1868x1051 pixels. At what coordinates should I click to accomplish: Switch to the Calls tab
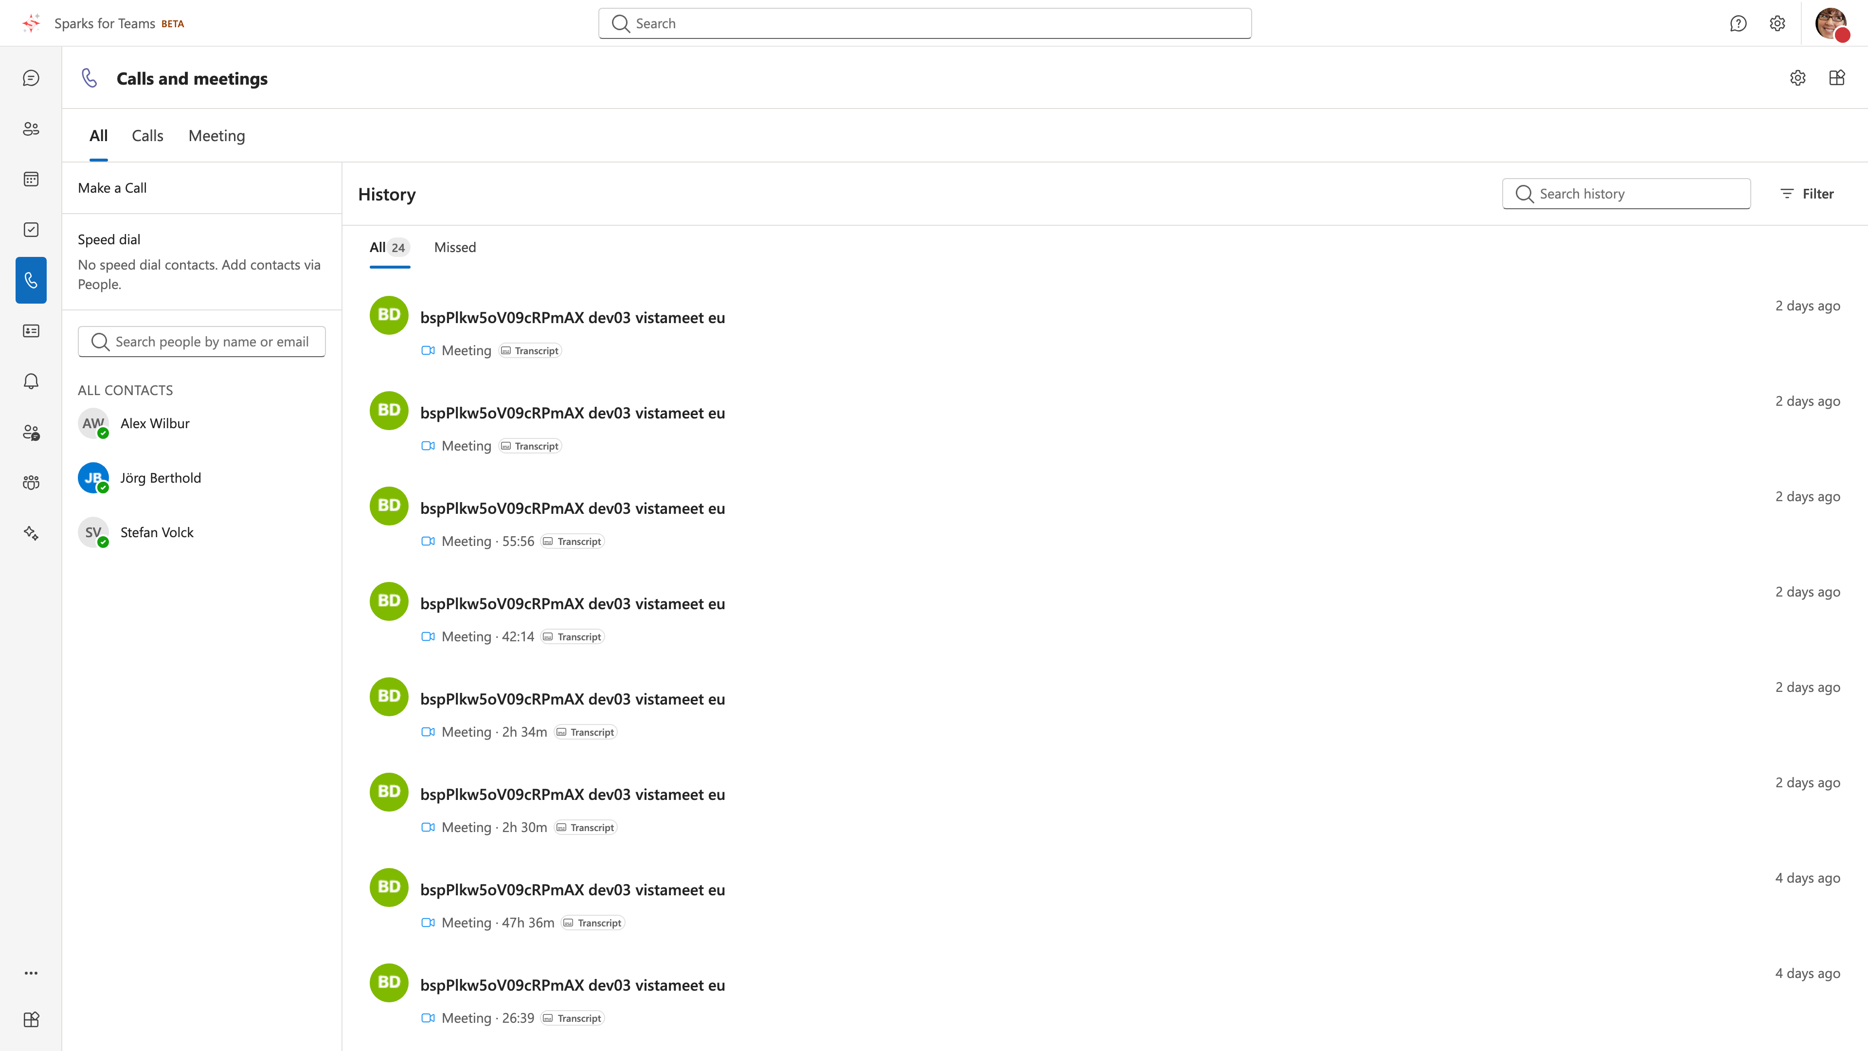pyautogui.click(x=147, y=136)
